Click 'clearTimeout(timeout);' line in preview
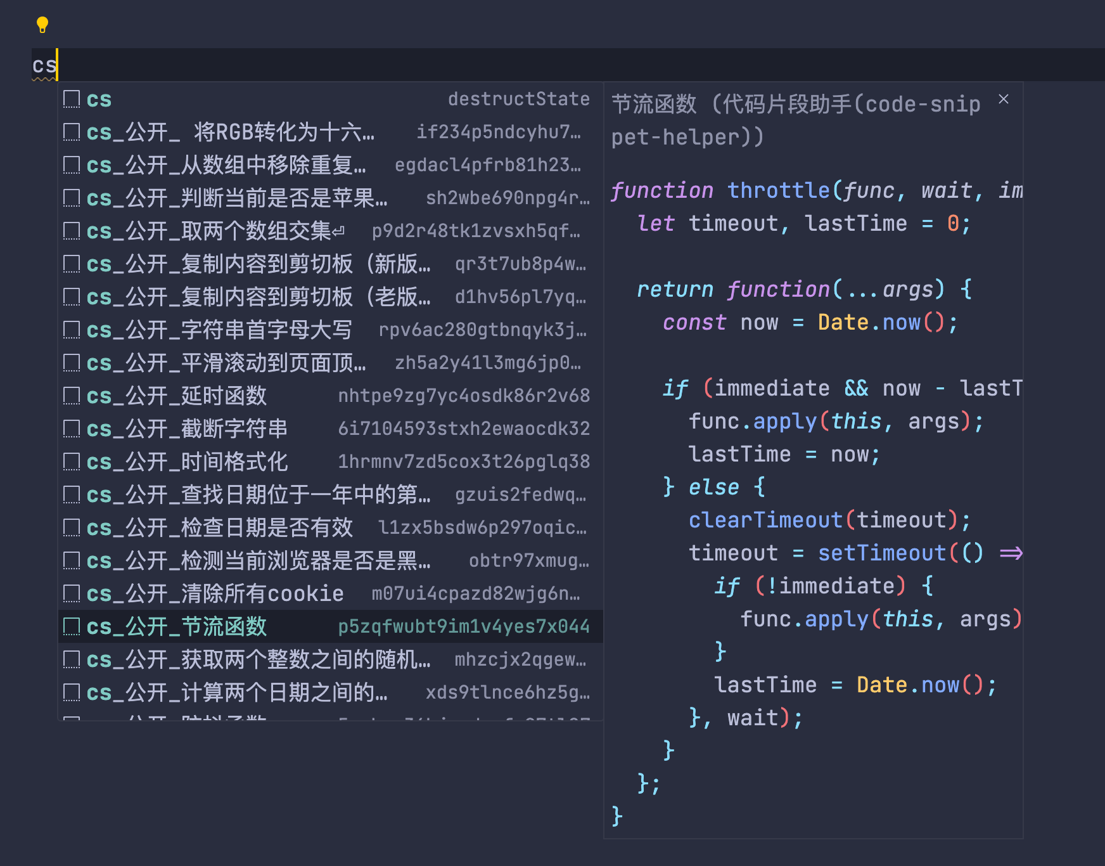1105x866 pixels. (829, 520)
